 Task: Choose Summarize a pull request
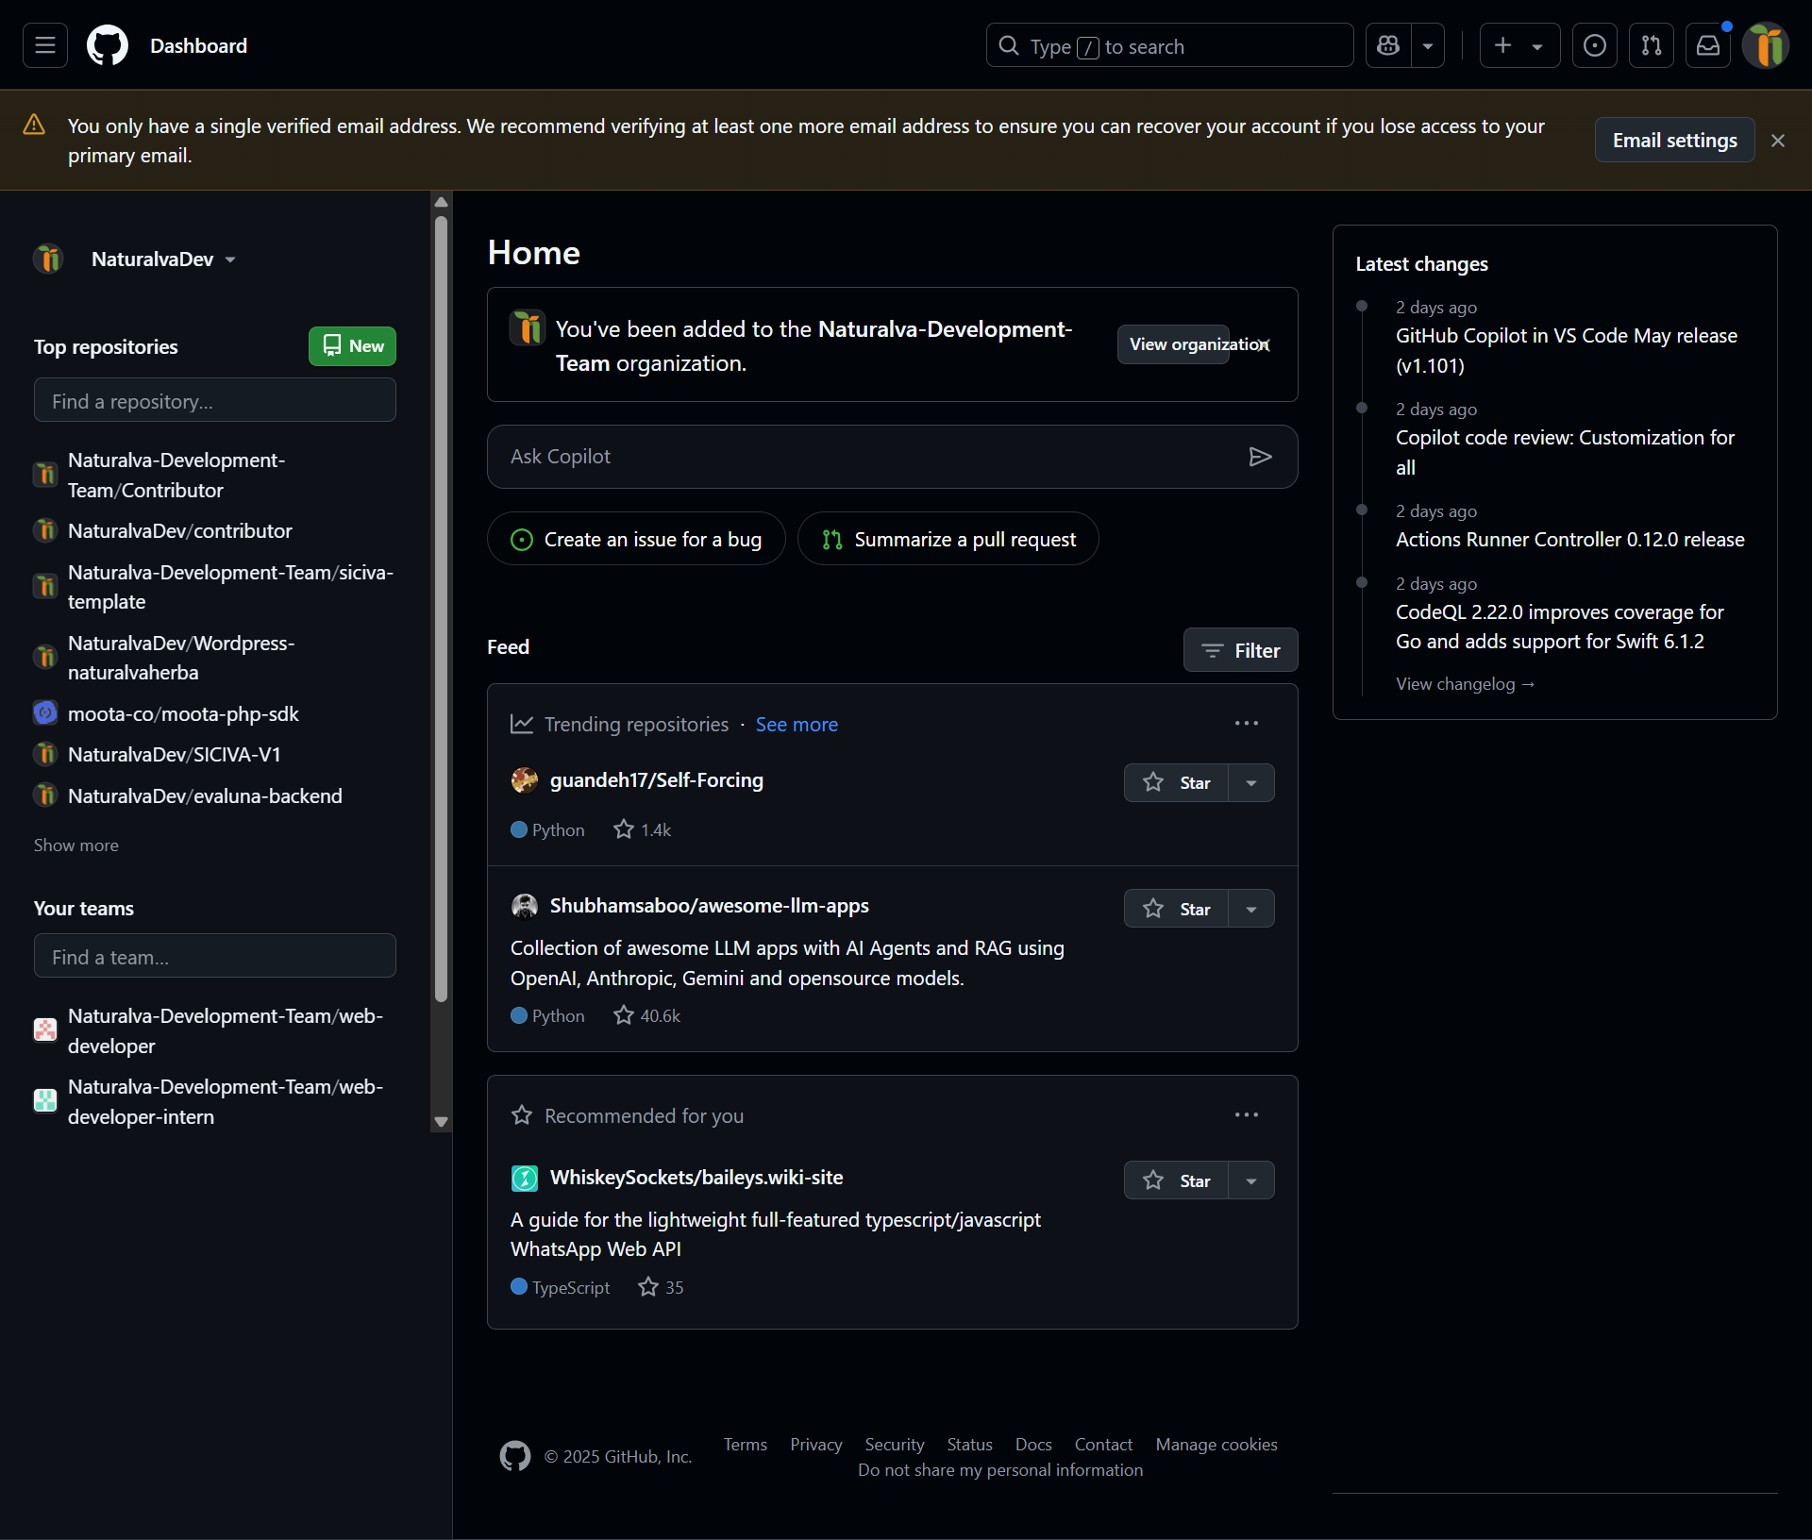(948, 539)
